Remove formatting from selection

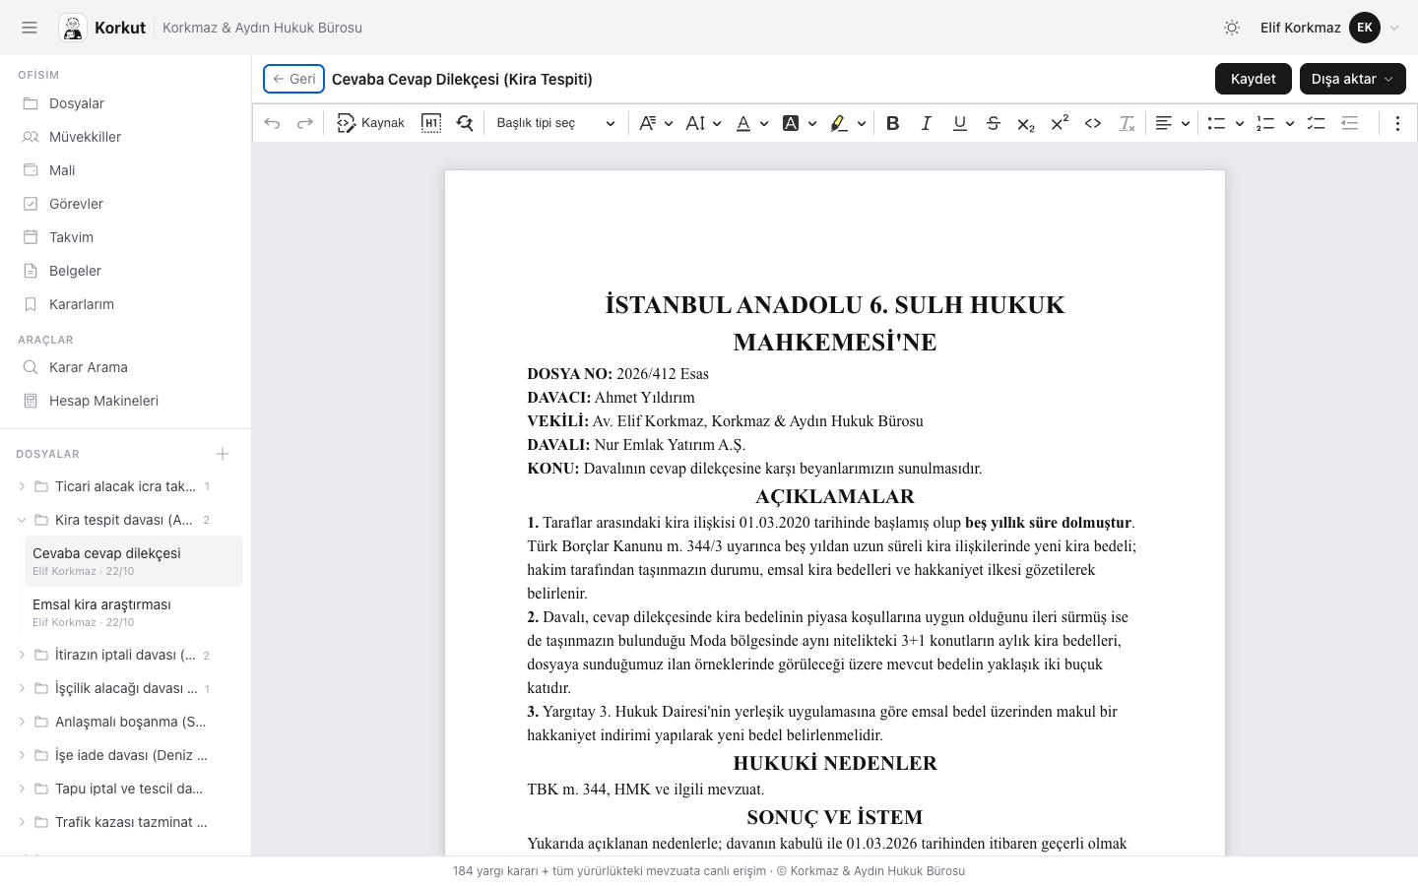1127,123
